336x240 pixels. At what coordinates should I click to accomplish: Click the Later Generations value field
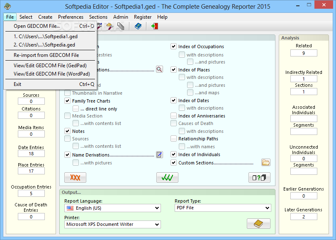point(304,217)
